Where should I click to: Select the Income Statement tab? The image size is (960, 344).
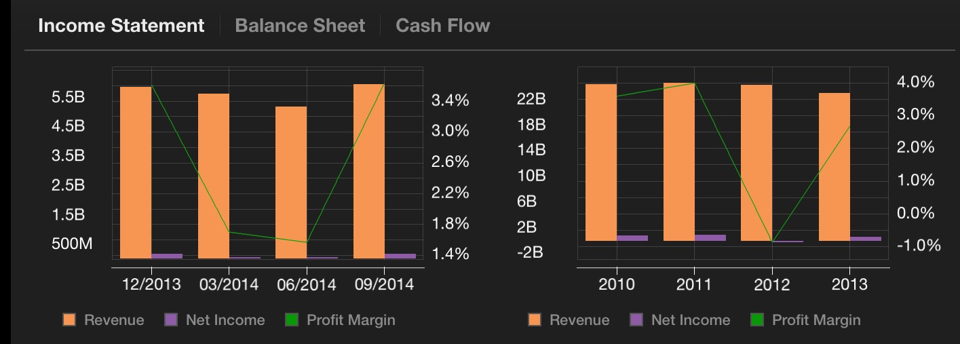[121, 26]
